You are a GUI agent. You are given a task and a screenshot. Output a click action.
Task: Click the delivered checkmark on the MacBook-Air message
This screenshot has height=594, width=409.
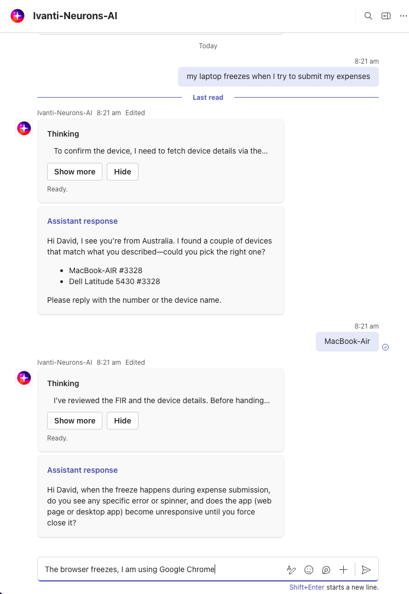pyautogui.click(x=385, y=347)
